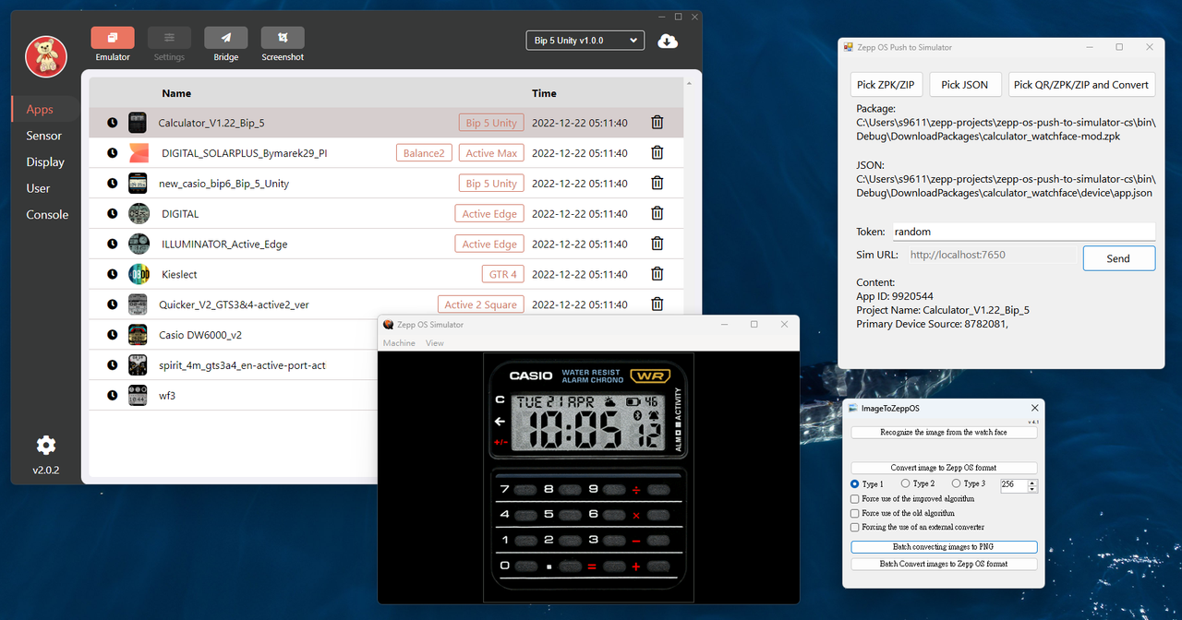Image resolution: width=1182 pixels, height=620 pixels.
Task: Click Batch convecting images to PNG
Action: pyautogui.click(x=944, y=547)
